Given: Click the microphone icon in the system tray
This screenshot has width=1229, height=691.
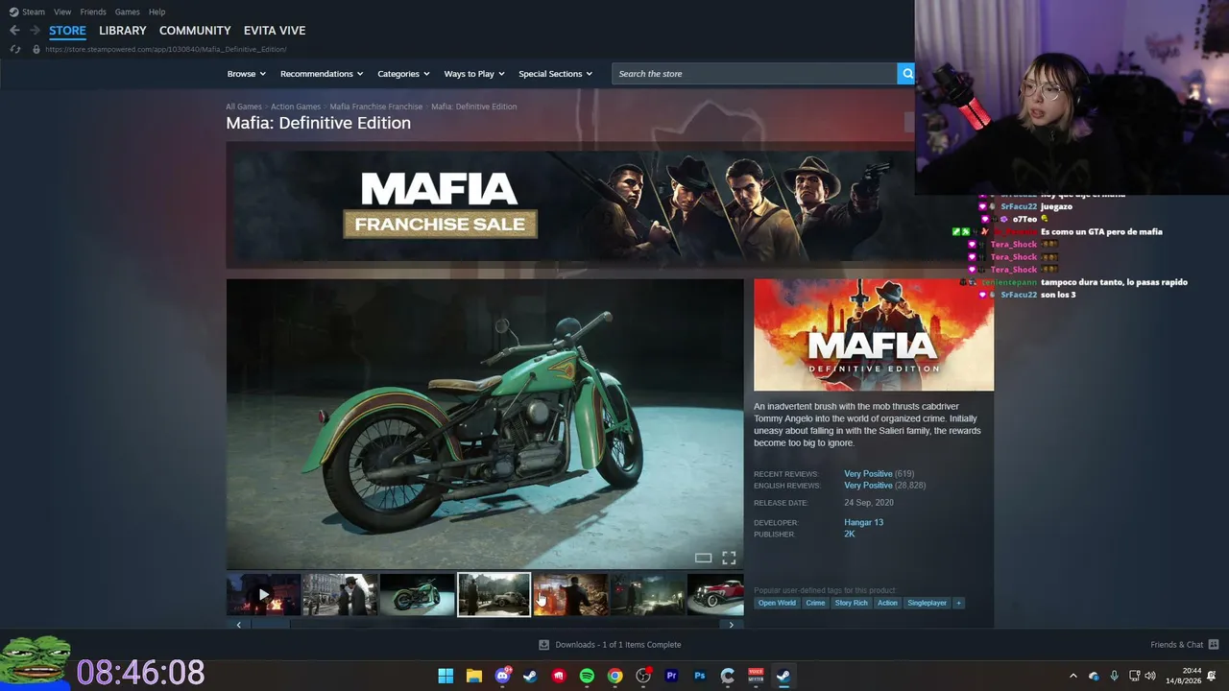Looking at the screenshot, I should (x=1114, y=676).
